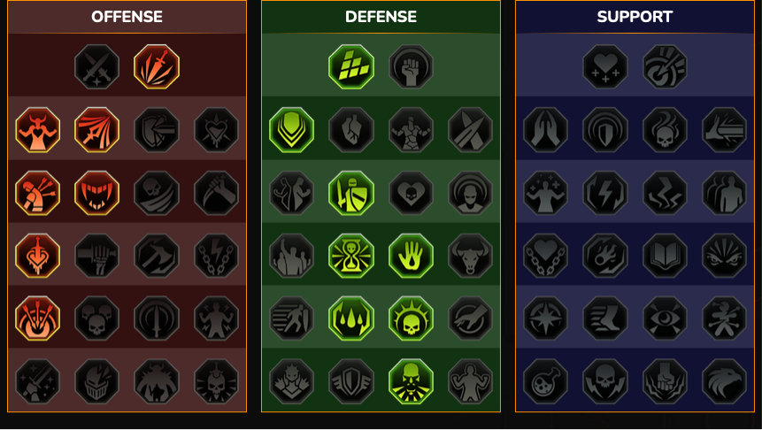Select the green knight with shield mastery
This screenshot has width=762, height=430.
350,193
